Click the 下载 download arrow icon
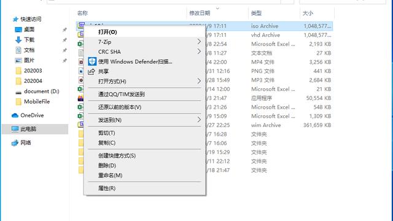The height and width of the screenshot is (221, 393). click(x=18, y=40)
